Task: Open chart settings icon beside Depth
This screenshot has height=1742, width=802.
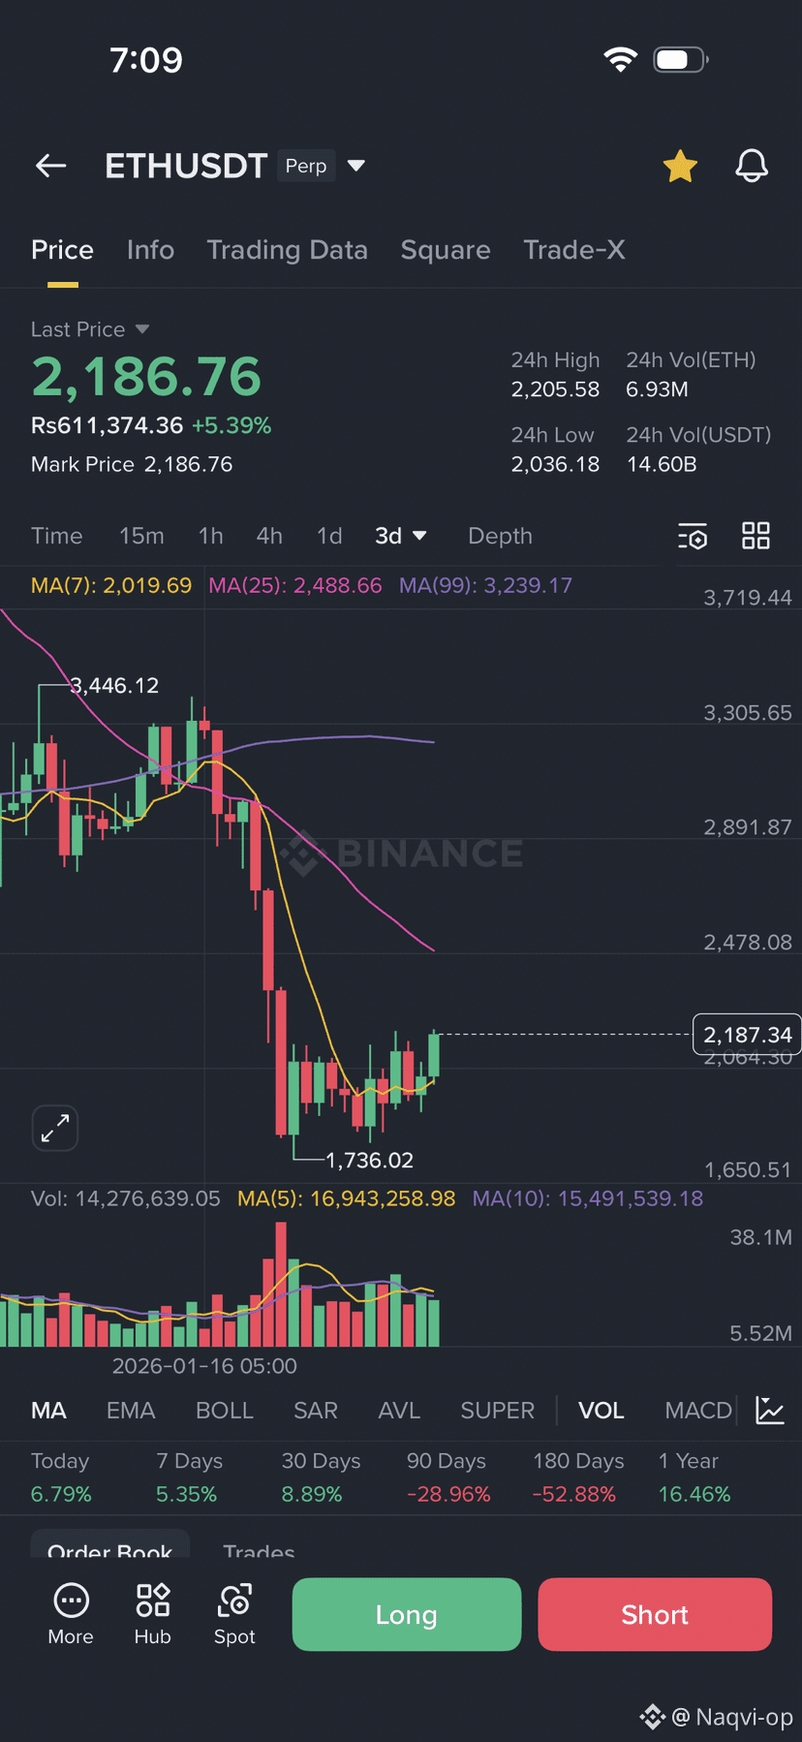Action: [x=693, y=536]
